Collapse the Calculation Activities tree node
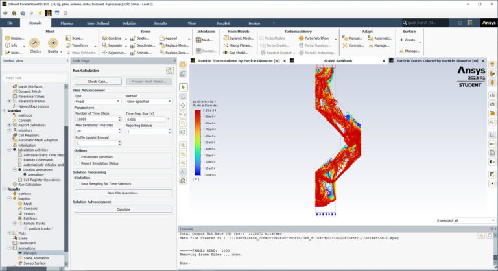Image resolution: width=498 pixels, height=271 pixels. point(9,150)
